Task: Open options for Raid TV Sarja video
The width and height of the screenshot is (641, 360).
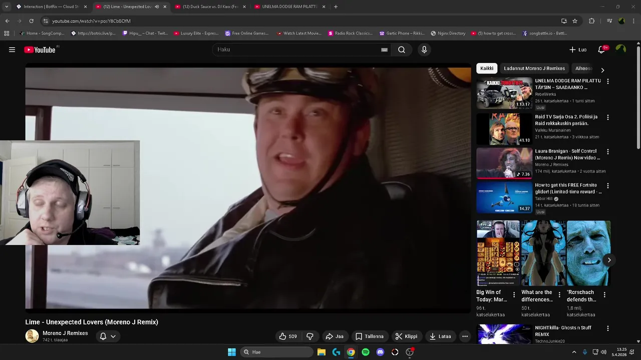Action: tap(608, 117)
